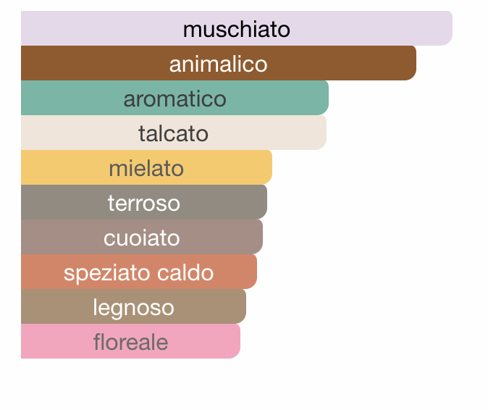Select the dark brown colored bar

pos(219,63)
